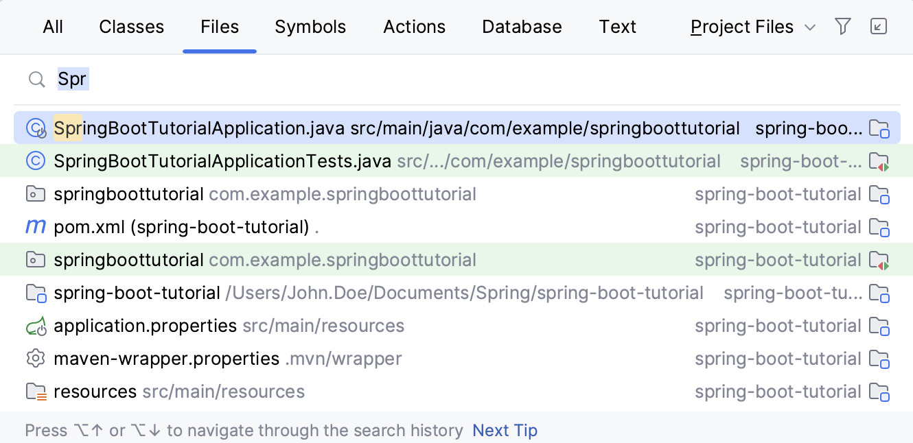The height and width of the screenshot is (443, 913).
Task: Click the folder icon at the end of pom.xml row
Action: (880, 226)
